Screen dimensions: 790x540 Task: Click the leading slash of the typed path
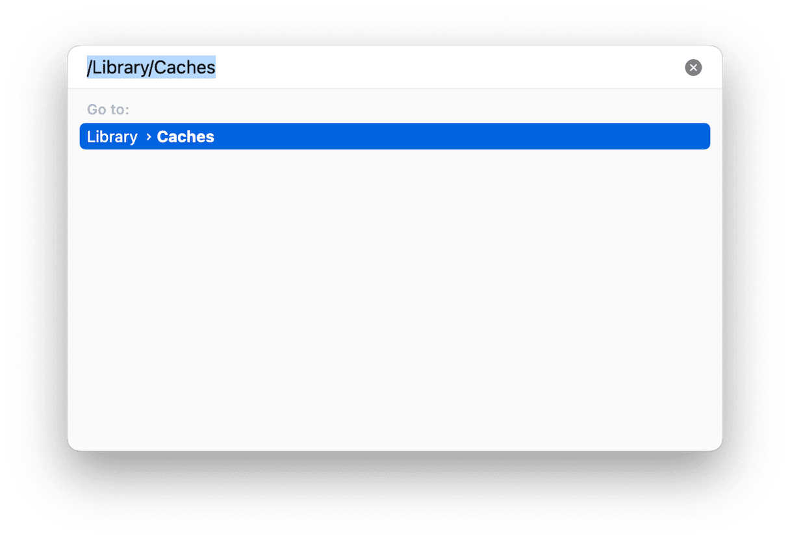(x=90, y=68)
